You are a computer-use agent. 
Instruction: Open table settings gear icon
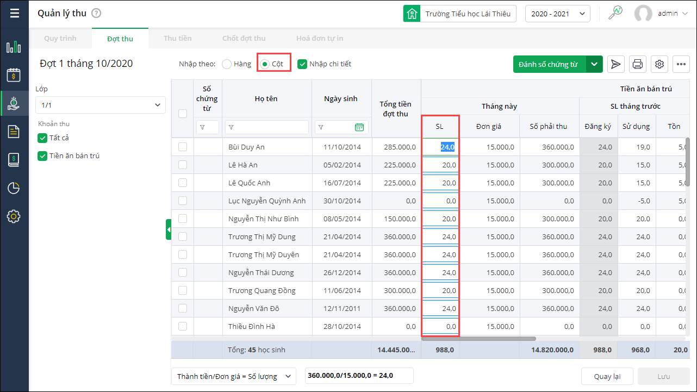point(659,64)
